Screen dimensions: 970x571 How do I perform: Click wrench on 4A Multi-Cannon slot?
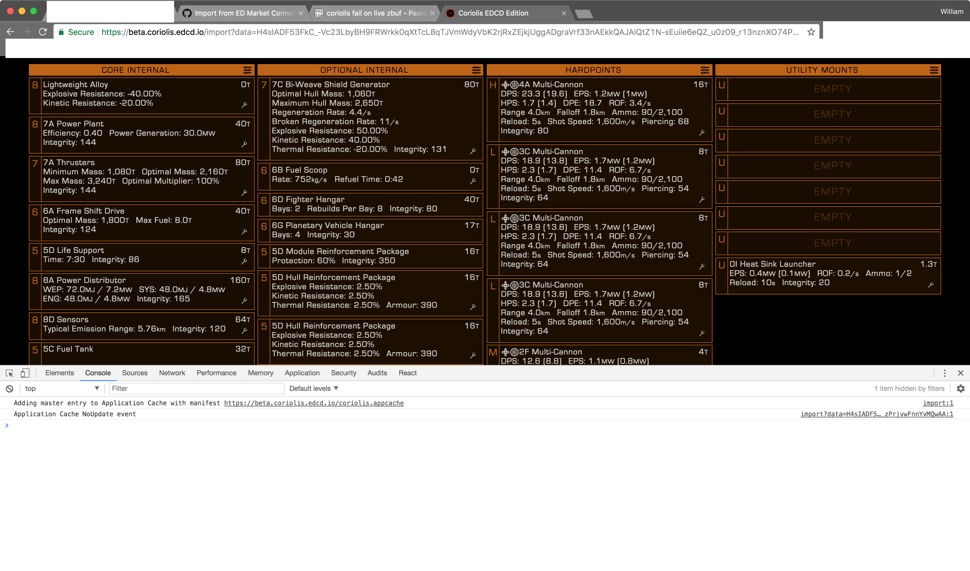click(702, 133)
